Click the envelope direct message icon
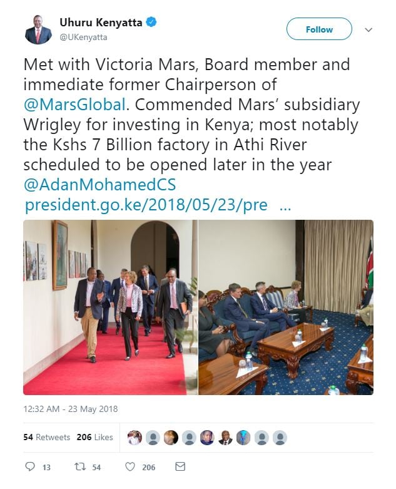This screenshot has height=489, width=396. click(180, 467)
